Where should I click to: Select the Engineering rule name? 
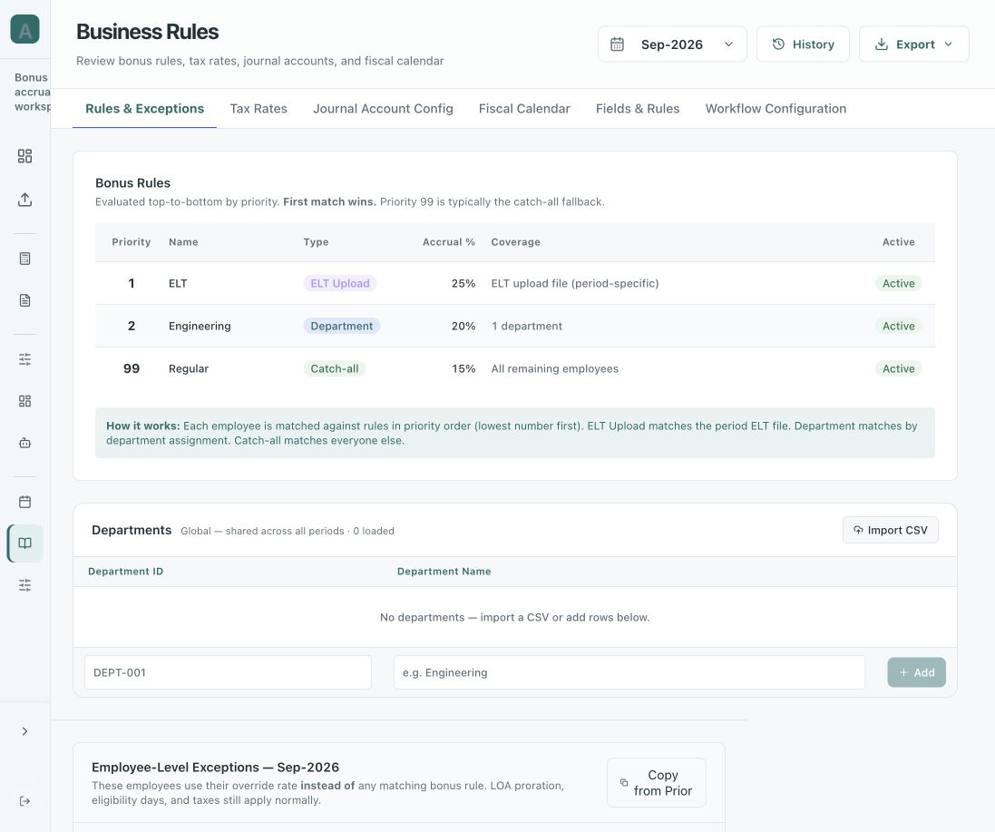[200, 326]
